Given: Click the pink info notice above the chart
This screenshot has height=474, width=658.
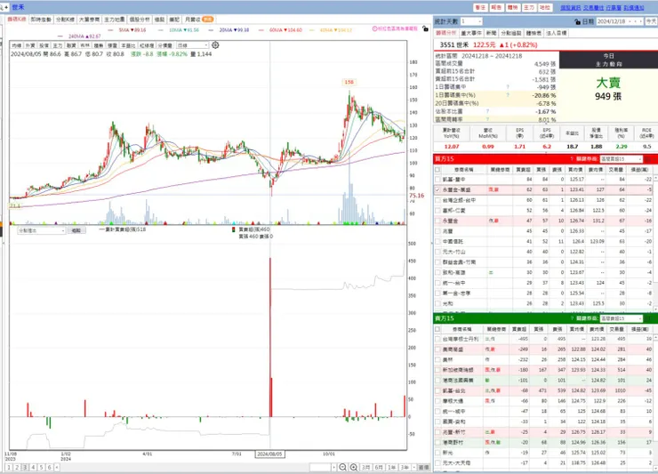Looking at the screenshot, I should (x=395, y=28).
